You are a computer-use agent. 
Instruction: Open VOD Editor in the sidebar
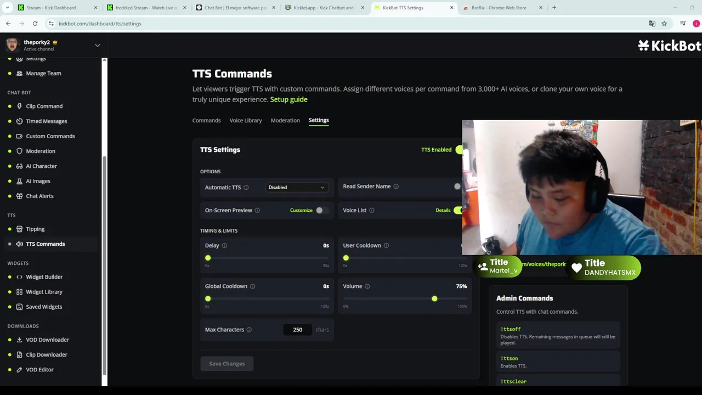pyautogui.click(x=39, y=370)
